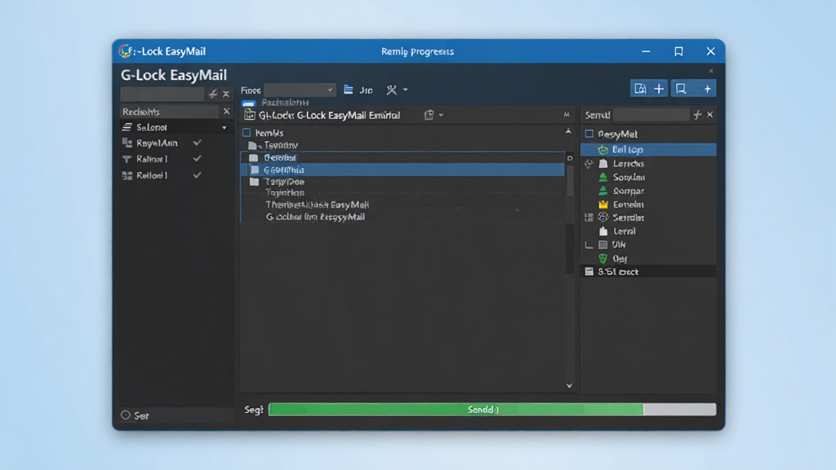Click the RaynlArm item in left panel

coord(157,143)
